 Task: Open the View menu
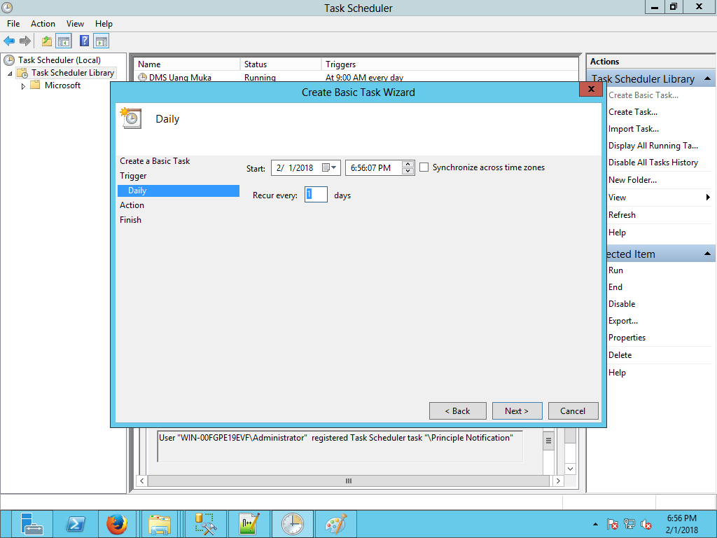pyautogui.click(x=75, y=24)
